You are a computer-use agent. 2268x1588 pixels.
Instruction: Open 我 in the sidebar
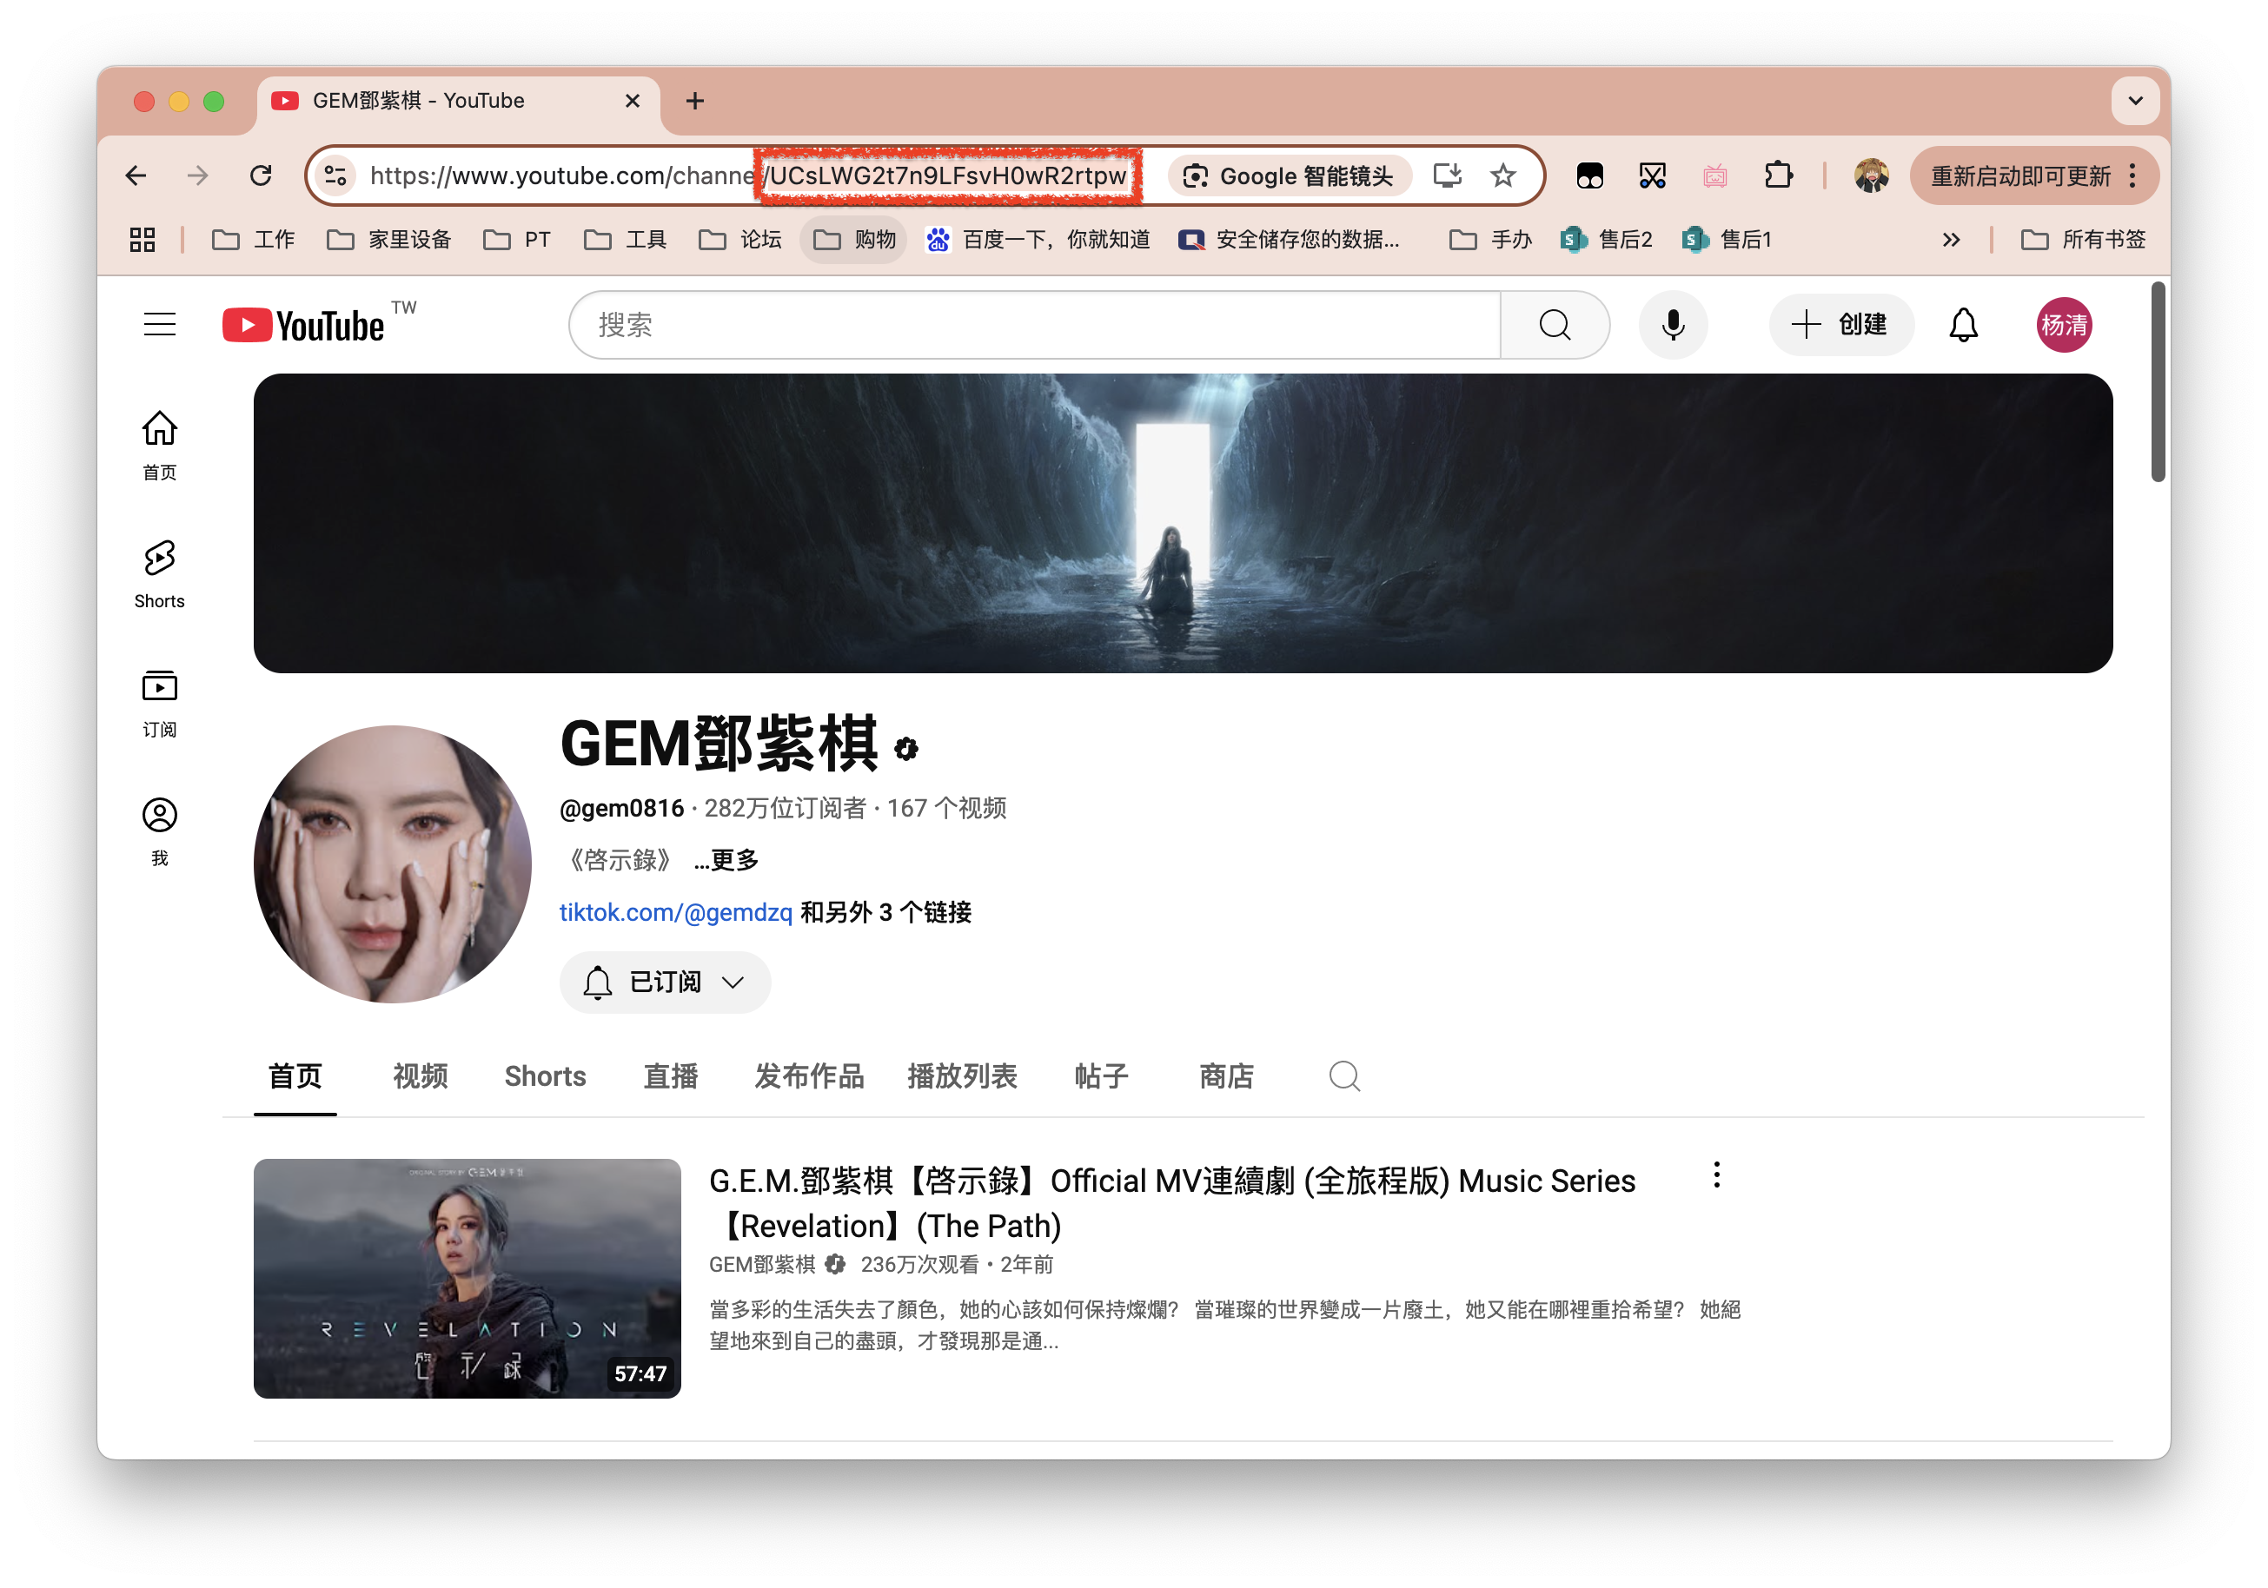[159, 831]
